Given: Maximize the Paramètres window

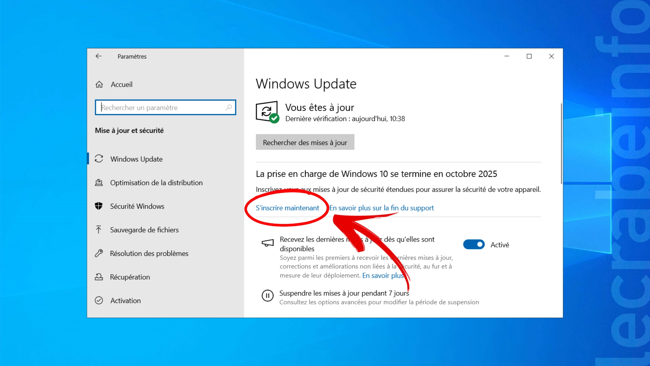Looking at the screenshot, I should [529, 56].
